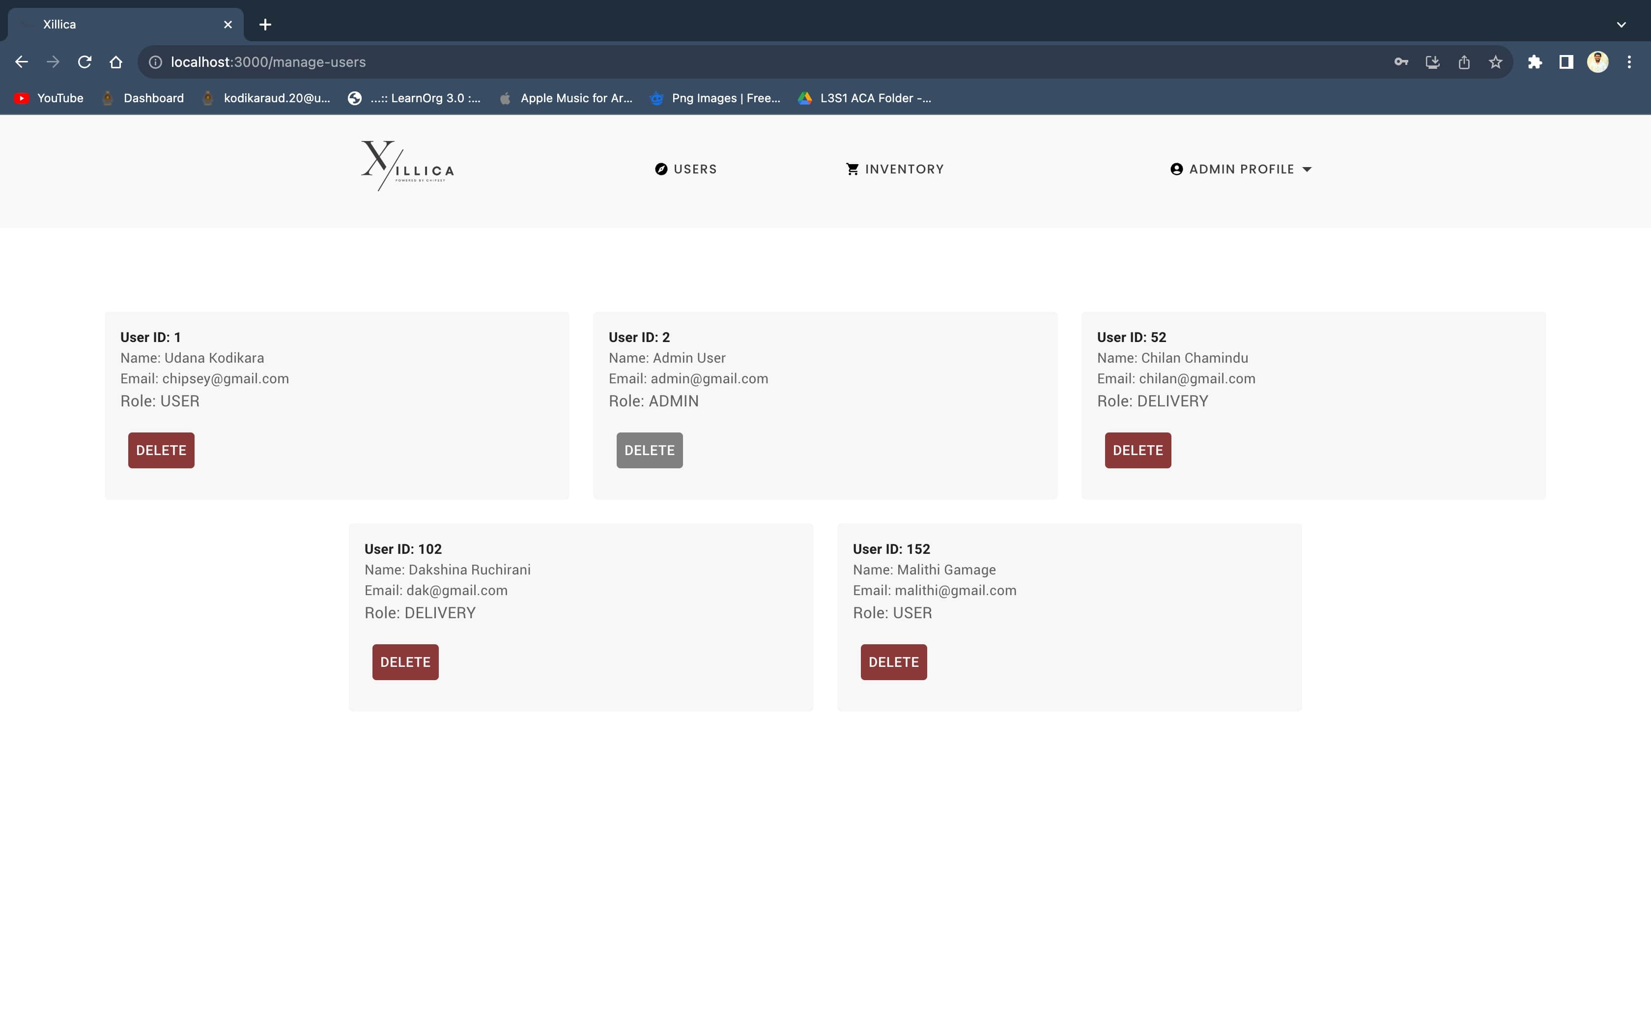
Task: Bookmark this page with star icon
Action: coord(1495,62)
